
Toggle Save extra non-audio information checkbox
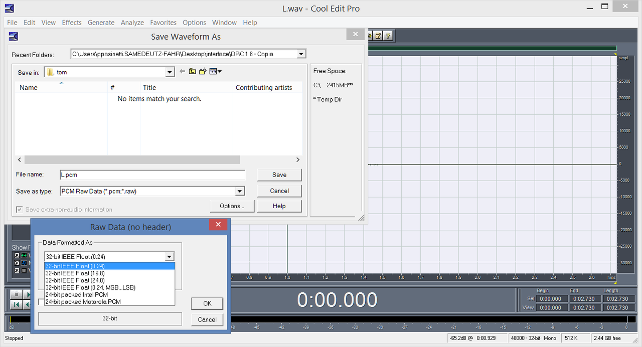[20, 210]
